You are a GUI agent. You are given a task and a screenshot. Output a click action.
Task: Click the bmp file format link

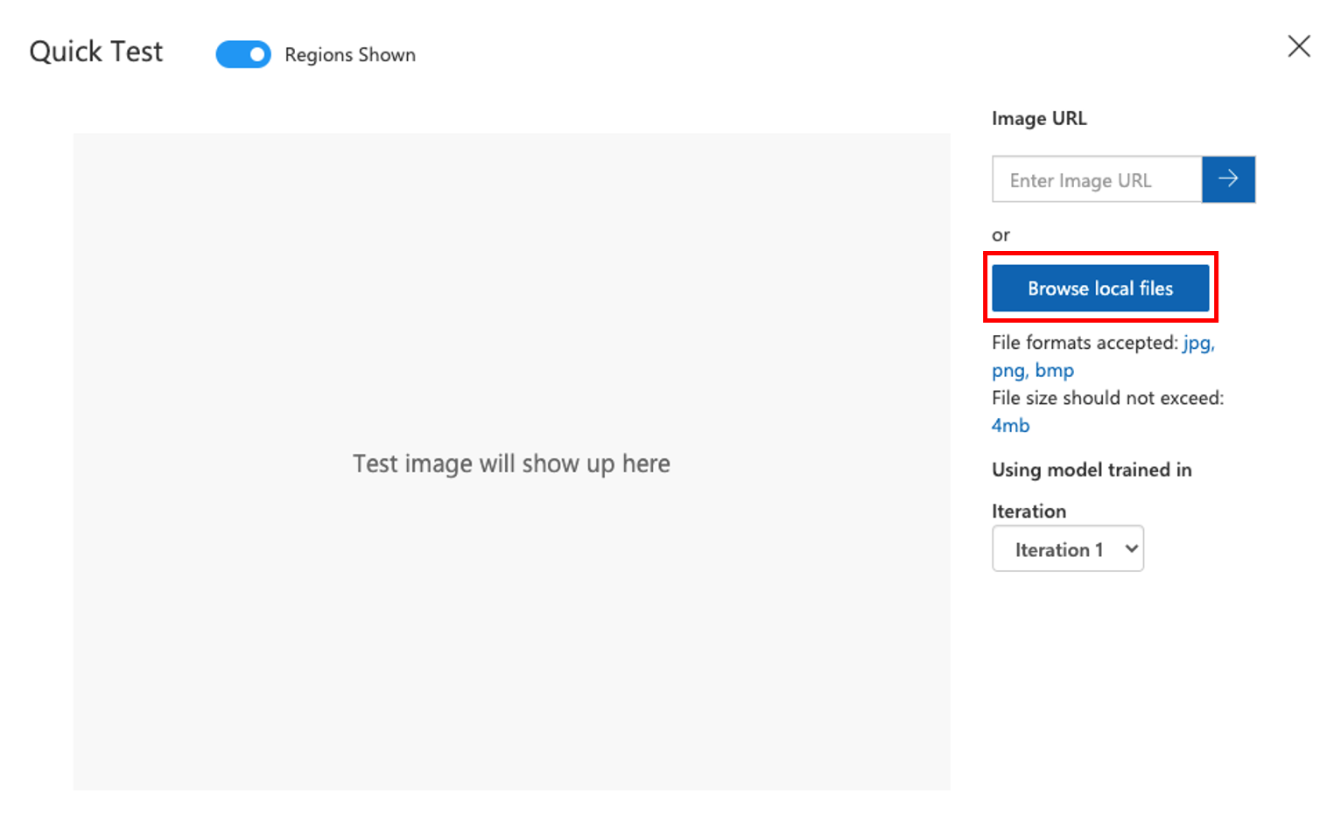coord(1054,371)
